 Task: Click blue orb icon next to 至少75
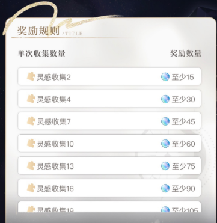click(165, 166)
